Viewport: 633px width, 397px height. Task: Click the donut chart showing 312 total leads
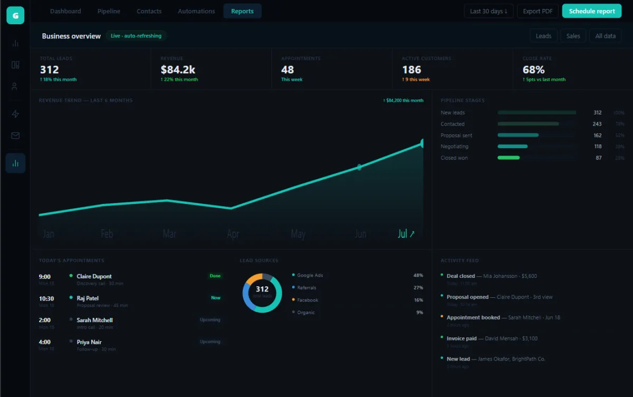(262, 293)
